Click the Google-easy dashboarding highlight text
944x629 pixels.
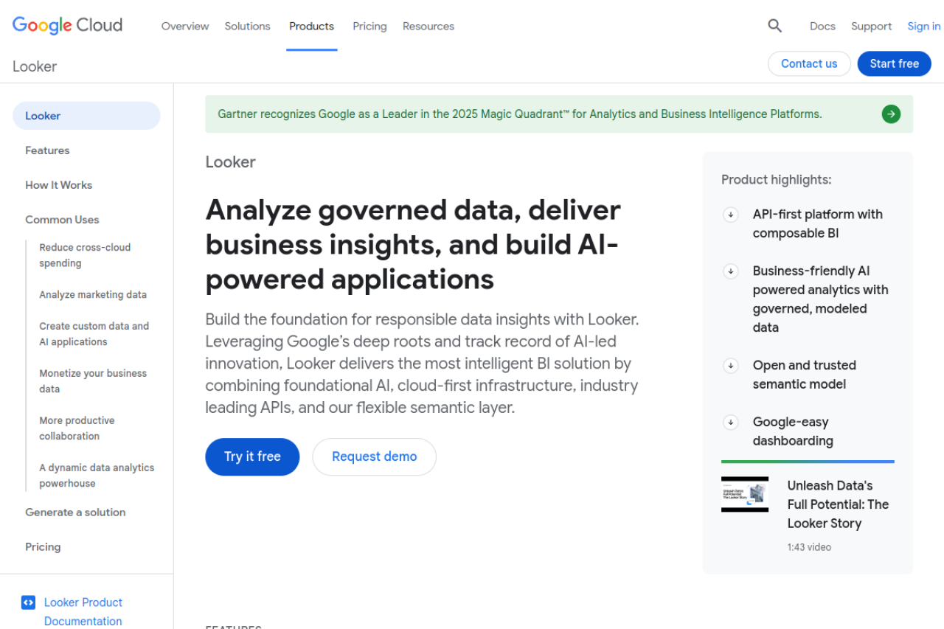[x=793, y=431]
